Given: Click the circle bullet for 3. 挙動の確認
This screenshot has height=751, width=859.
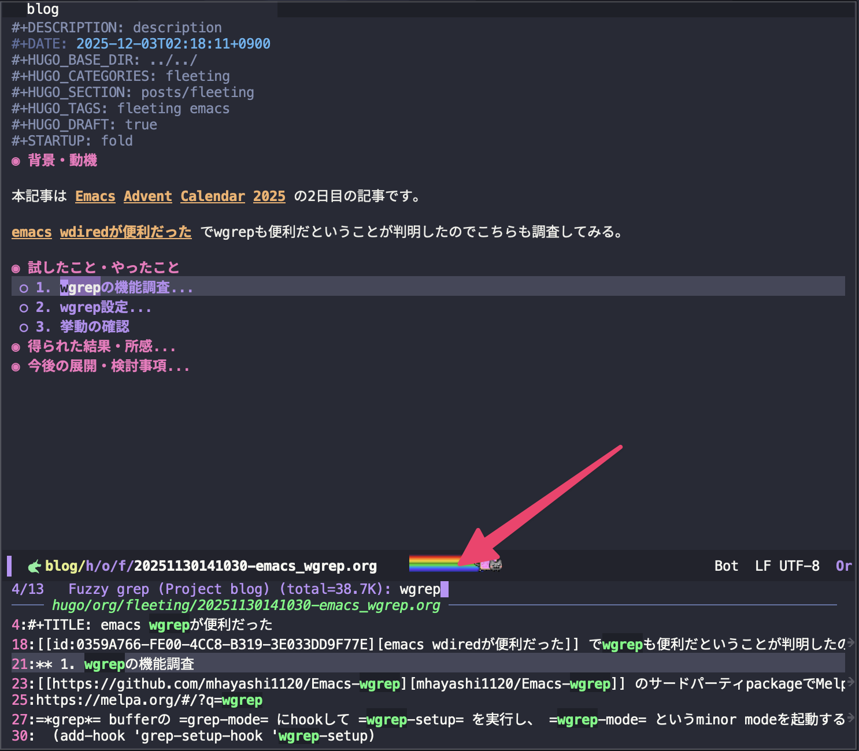Looking at the screenshot, I should [x=24, y=328].
